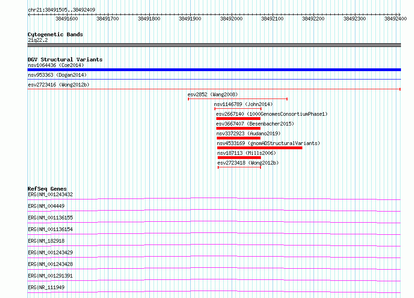Click the label esv2852 (Wang2008)

[213, 94]
